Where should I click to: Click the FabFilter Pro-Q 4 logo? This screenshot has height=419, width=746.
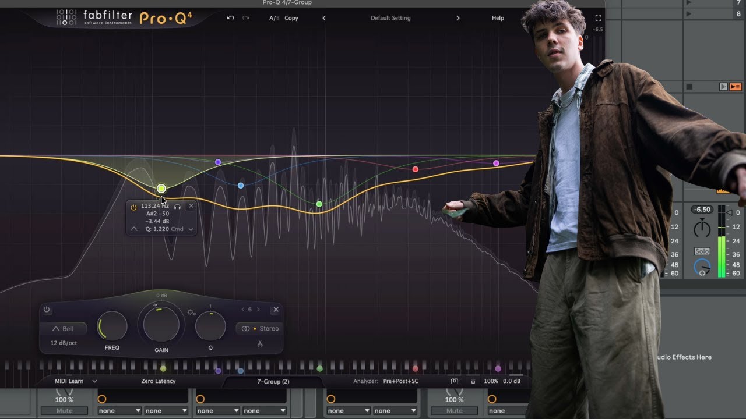click(124, 17)
